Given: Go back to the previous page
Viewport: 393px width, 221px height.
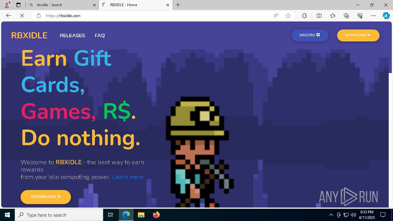Looking at the screenshot, I should pyautogui.click(x=9, y=16).
